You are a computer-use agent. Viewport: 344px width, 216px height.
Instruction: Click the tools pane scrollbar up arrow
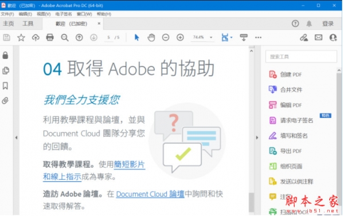point(339,70)
